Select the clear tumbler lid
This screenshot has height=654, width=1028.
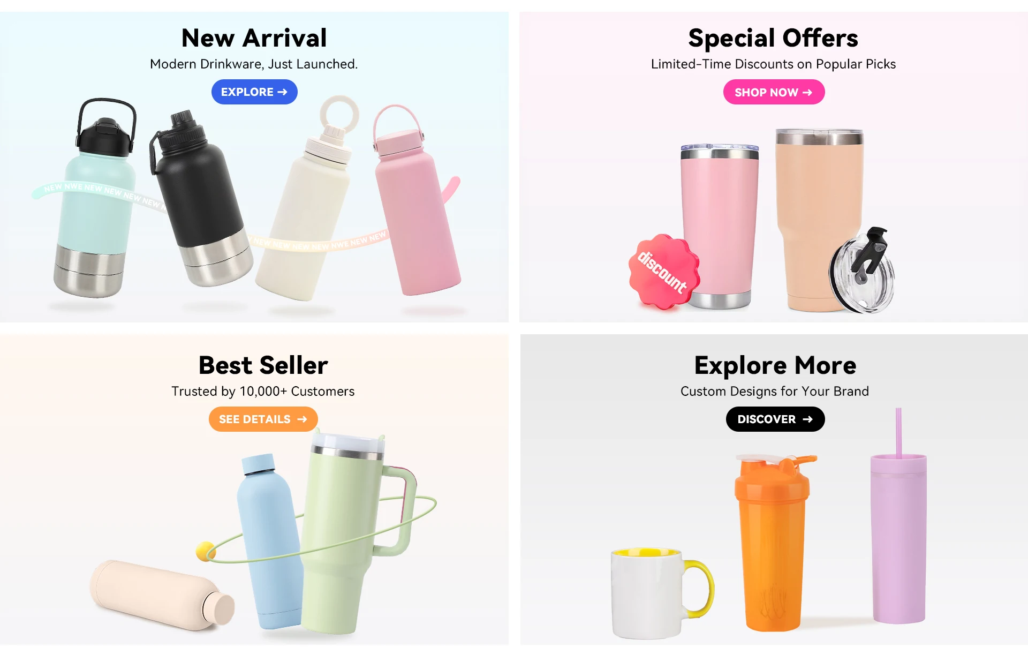tap(862, 270)
